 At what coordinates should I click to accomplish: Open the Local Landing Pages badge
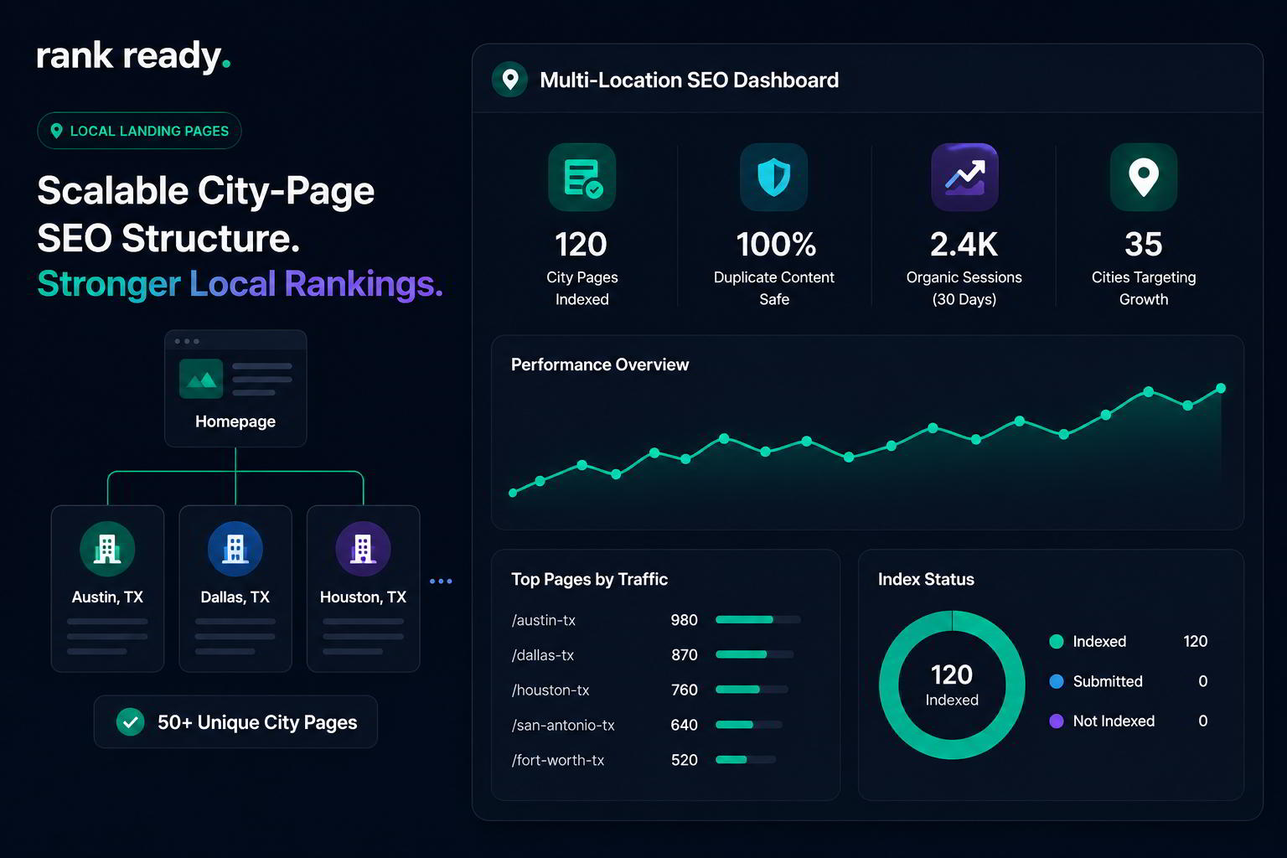point(139,131)
